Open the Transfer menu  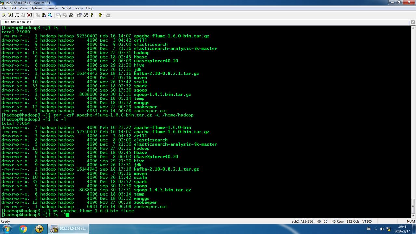point(52,8)
